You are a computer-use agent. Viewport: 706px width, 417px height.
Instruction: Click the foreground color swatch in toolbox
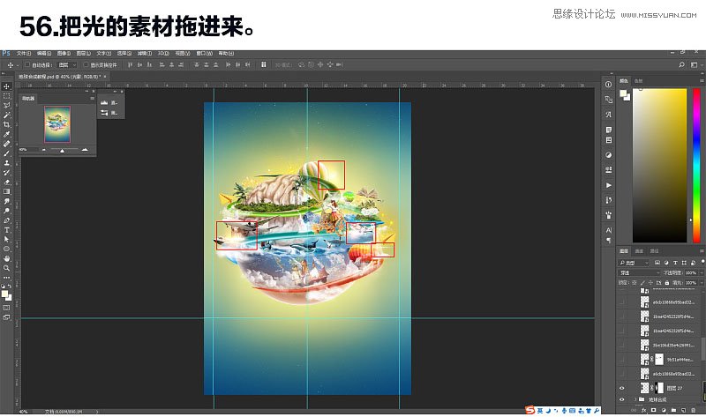pyautogui.click(x=5, y=294)
